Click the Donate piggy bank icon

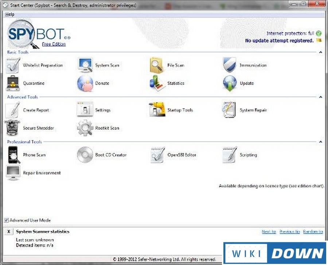click(85, 84)
